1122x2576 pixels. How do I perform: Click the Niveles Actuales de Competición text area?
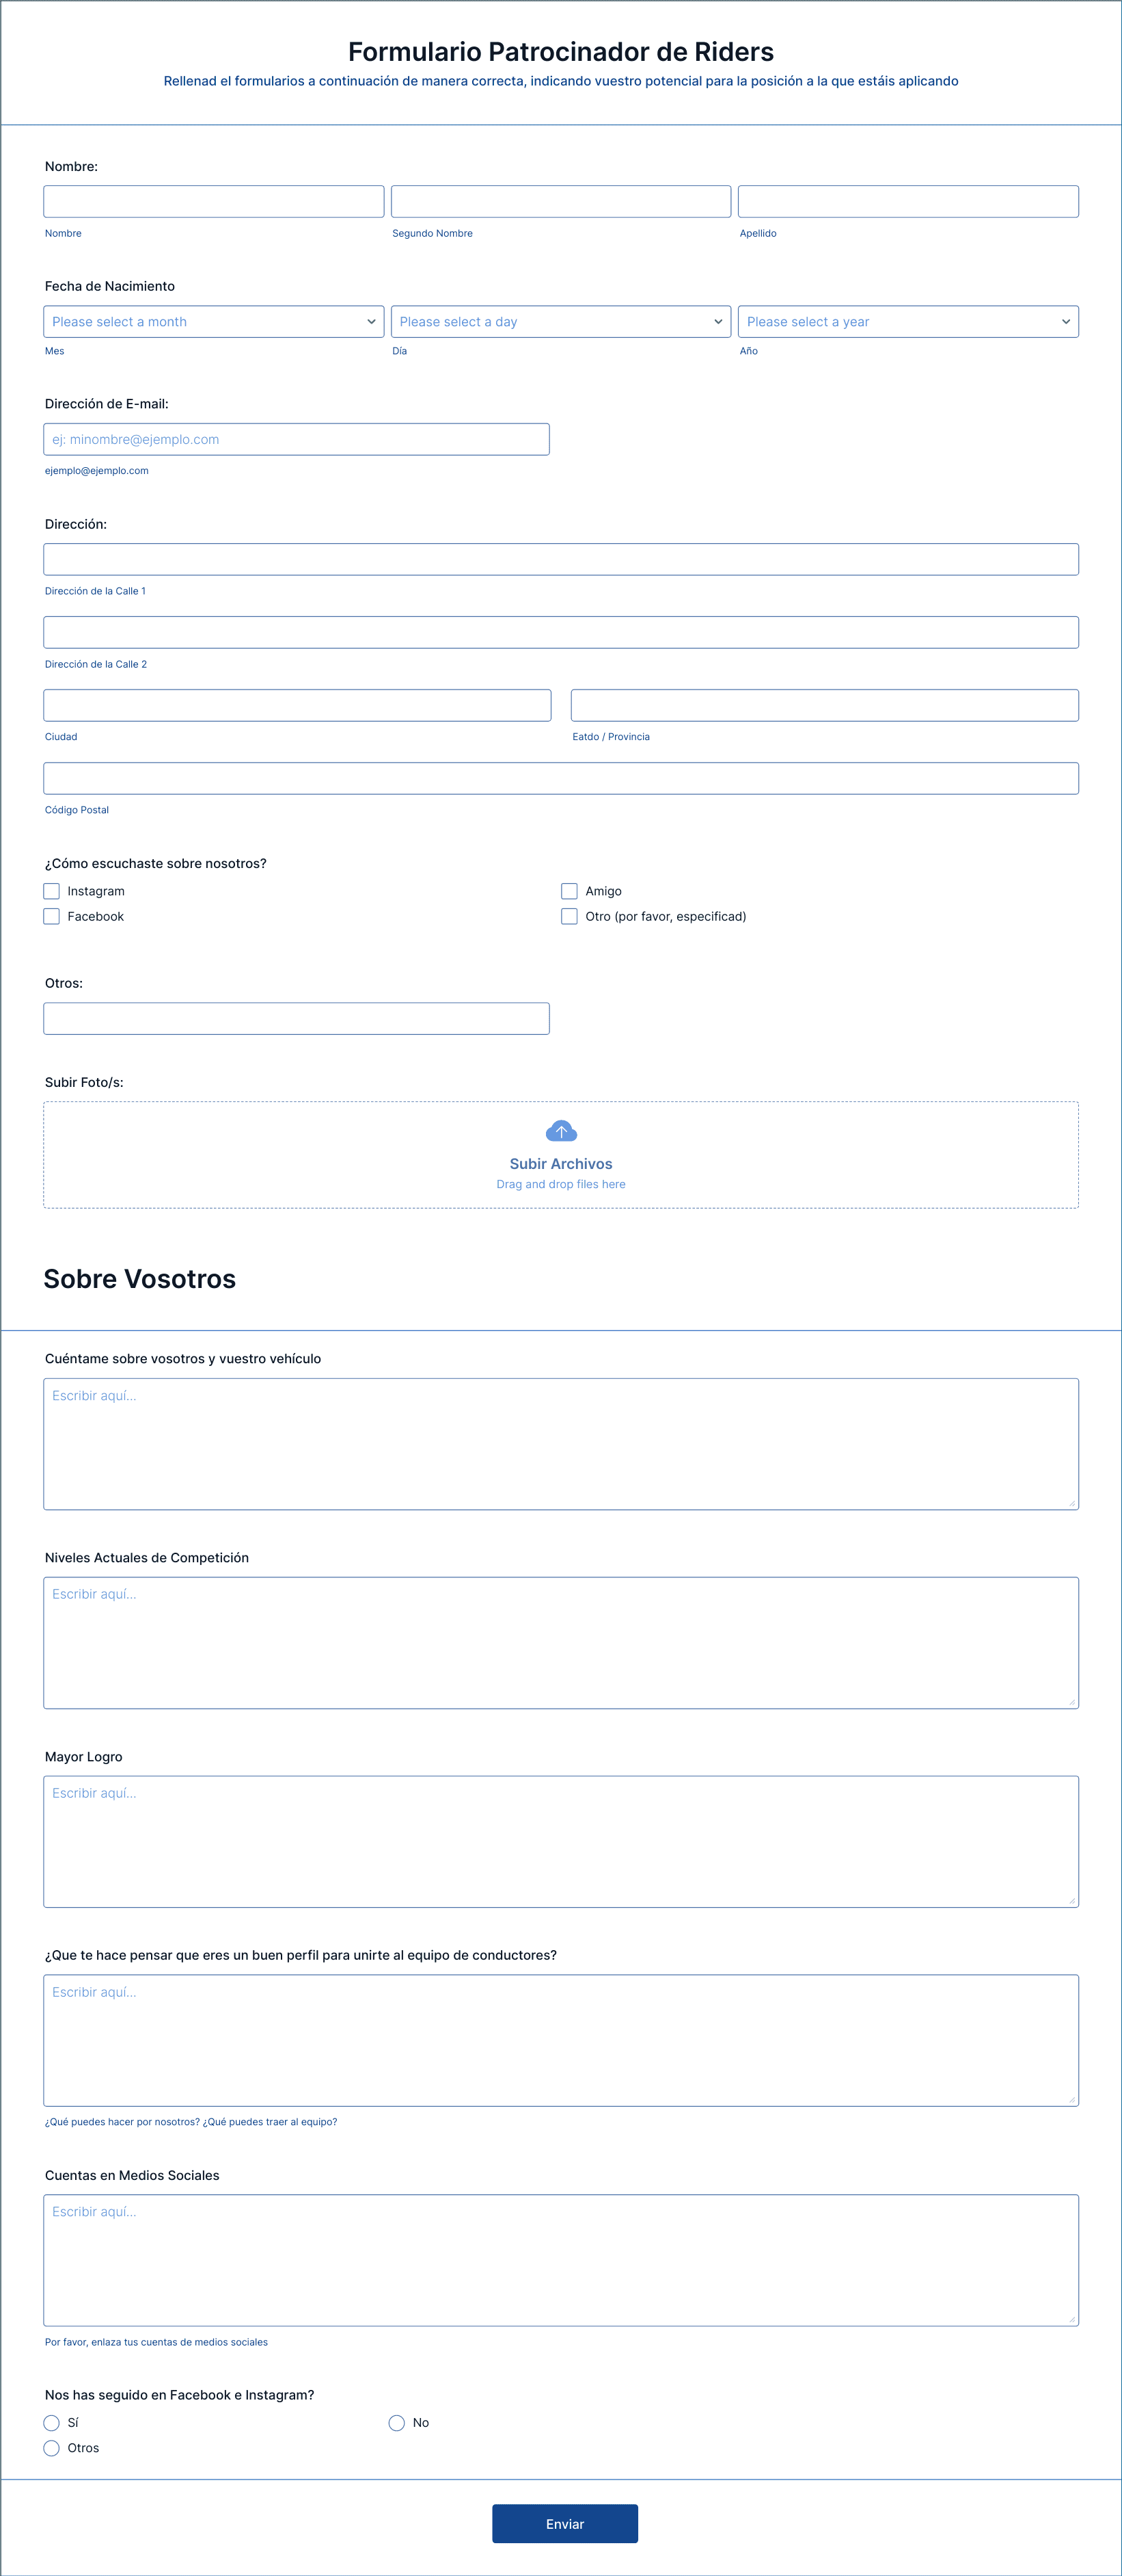click(x=560, y=1642)
